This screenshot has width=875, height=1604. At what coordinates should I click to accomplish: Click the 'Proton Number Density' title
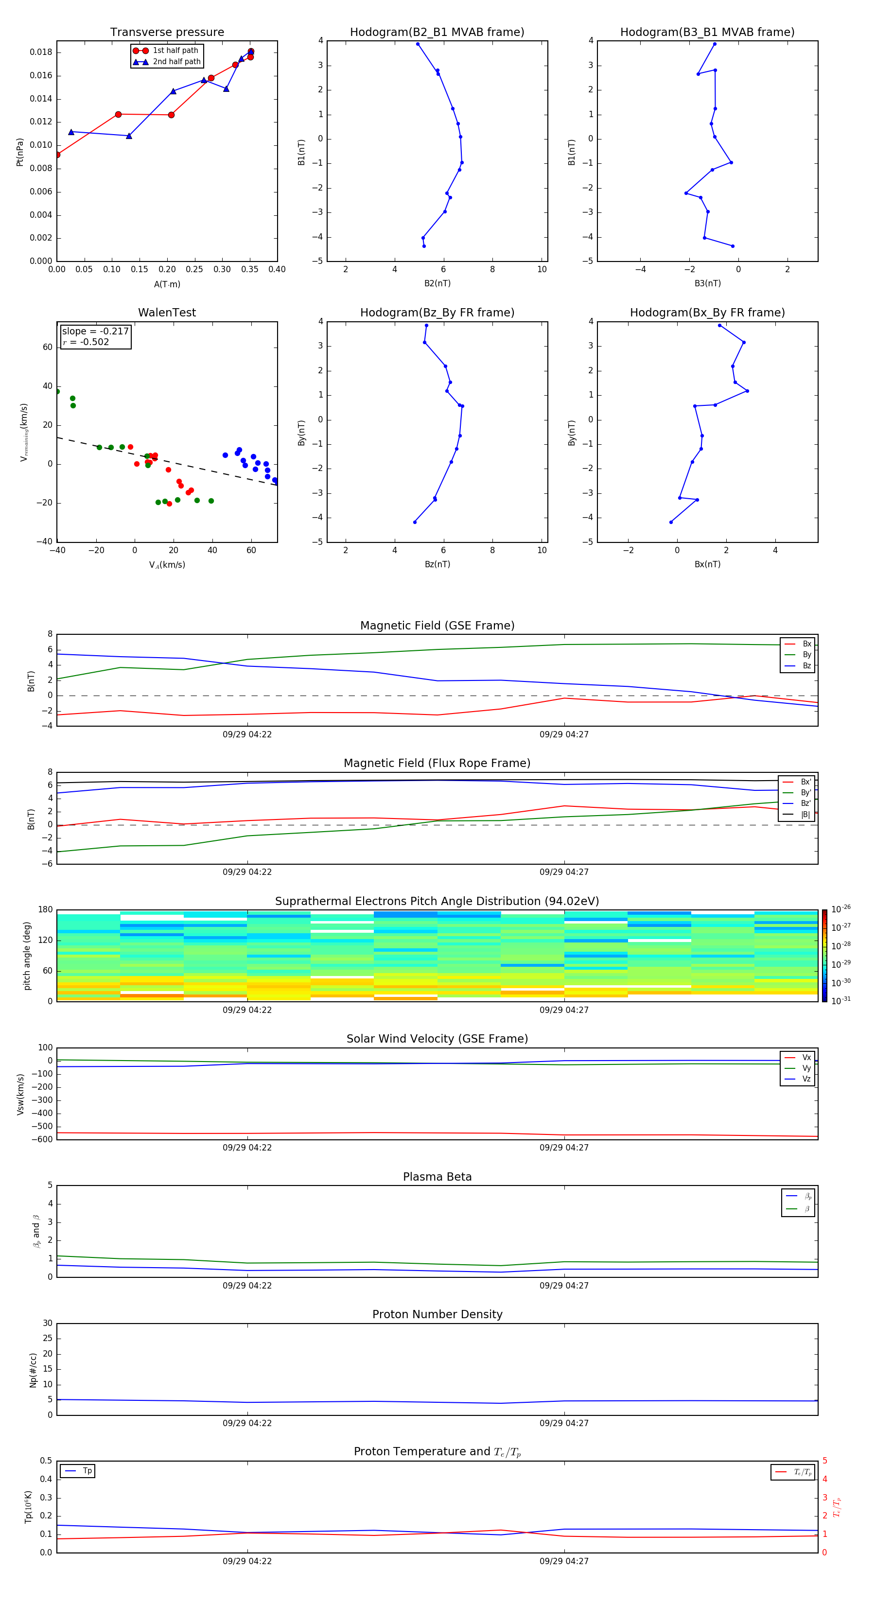tap(437, 1314)
